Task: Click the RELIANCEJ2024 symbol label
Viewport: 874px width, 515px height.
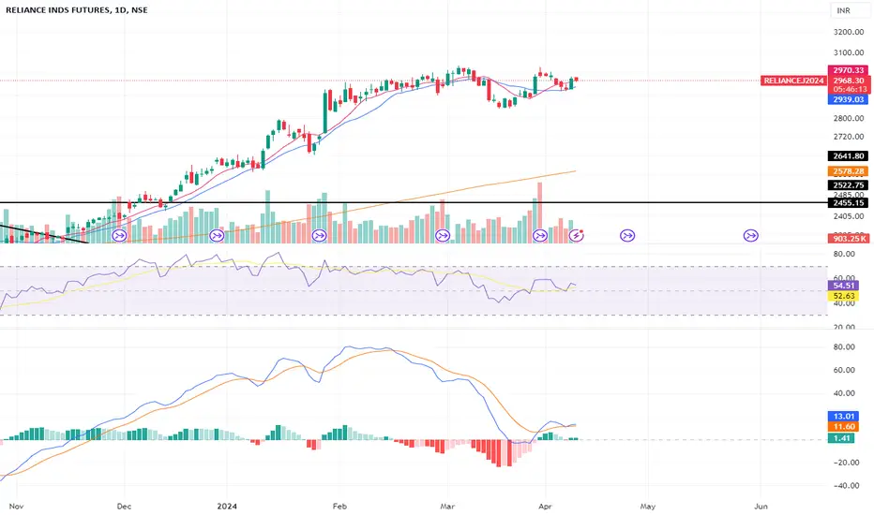Action: 793,81
